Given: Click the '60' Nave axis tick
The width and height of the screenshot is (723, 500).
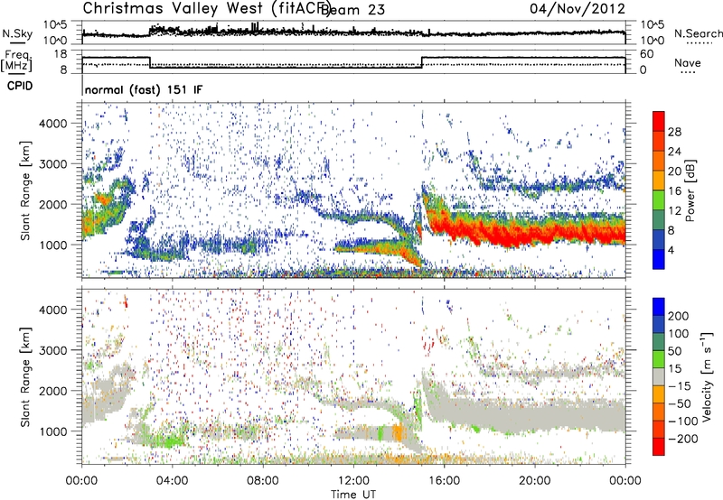Looking at the screenshot, I should [x=646, y=54].
